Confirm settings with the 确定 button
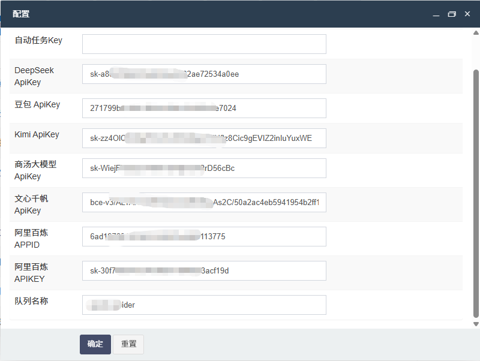Image resolution: width=480 pixels, height=361 pixels. [x=95, y=344]
